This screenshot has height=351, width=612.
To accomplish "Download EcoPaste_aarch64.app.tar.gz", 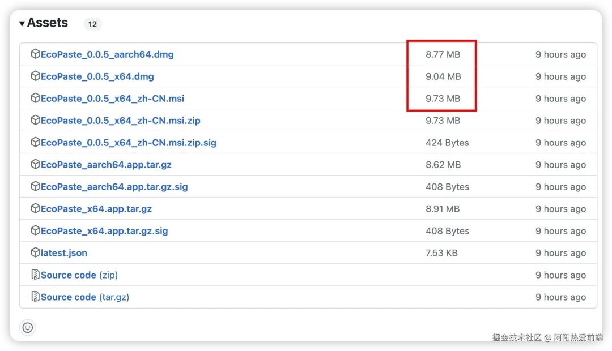I will [x=106, y=165].
